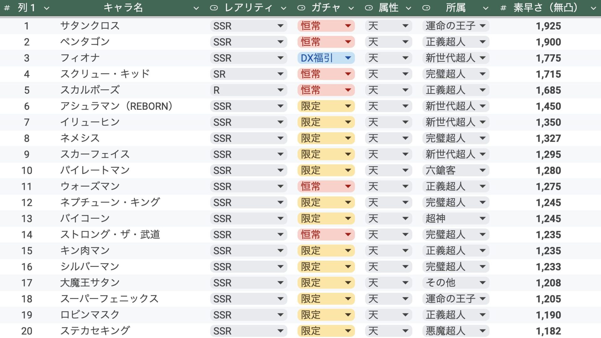
Task: Open the DX福引 gacha chip for フィオナ
Action: pyautogui.click(x=326, y=58)
